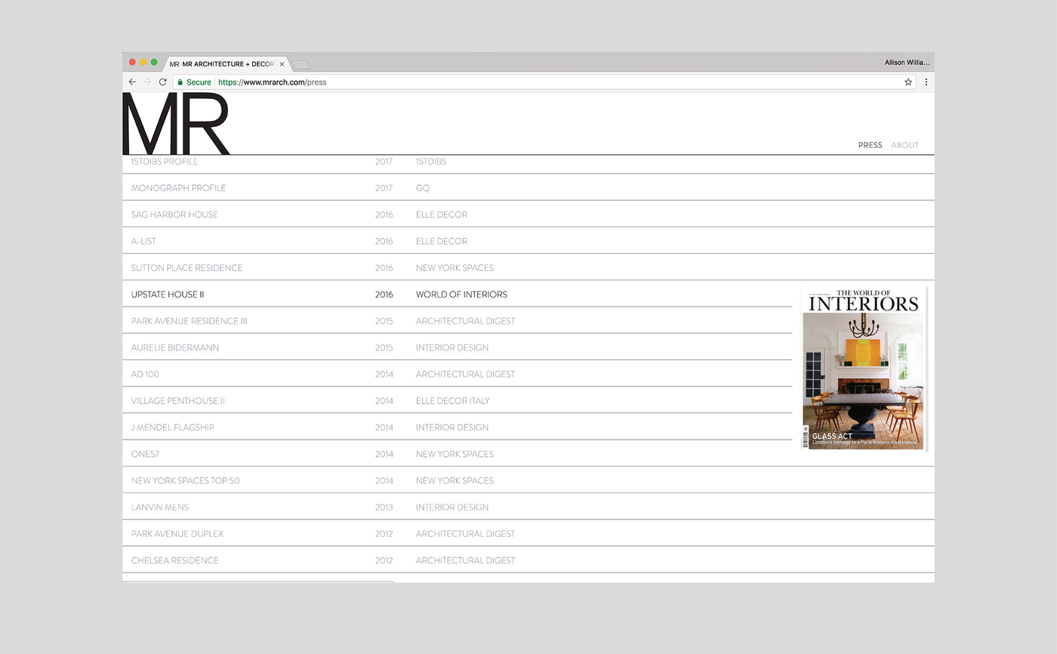Click year 2016 in UPSTATE HOUSE II row
Viewport: 1057px width, 654px height.
[384, 295]
